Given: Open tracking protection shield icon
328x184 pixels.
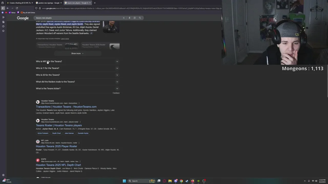Looking at the screenshot, I should 36,8.
